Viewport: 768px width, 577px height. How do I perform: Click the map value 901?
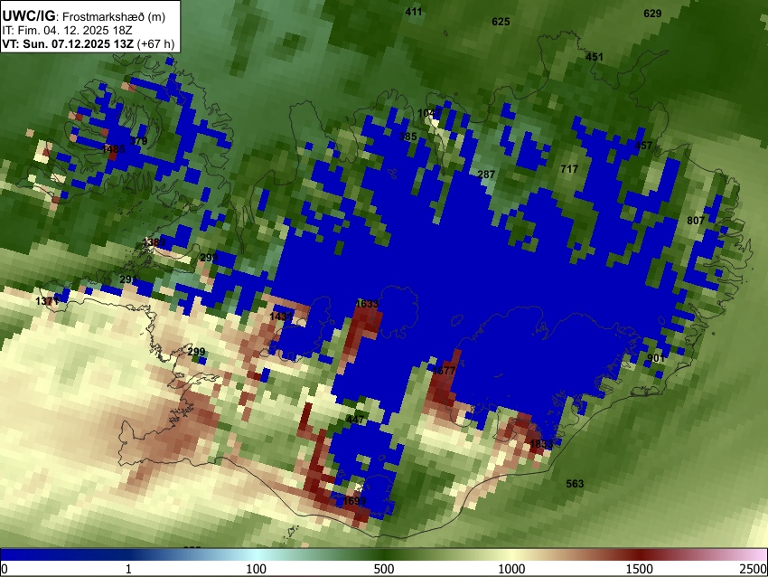(656, 358)
